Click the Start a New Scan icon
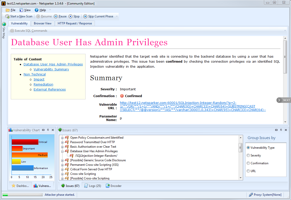Viewport: 291px width, 200px height. click(x=7, y=16)
